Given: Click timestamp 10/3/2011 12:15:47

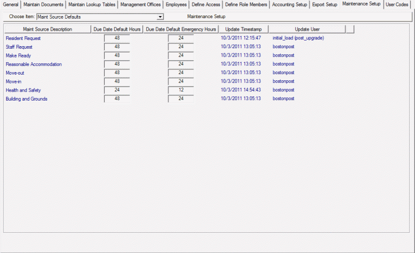Looking at the screenshot, I should (241, 38).
